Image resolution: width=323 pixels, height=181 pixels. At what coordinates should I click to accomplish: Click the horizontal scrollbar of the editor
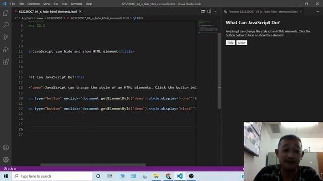point(93,164)
